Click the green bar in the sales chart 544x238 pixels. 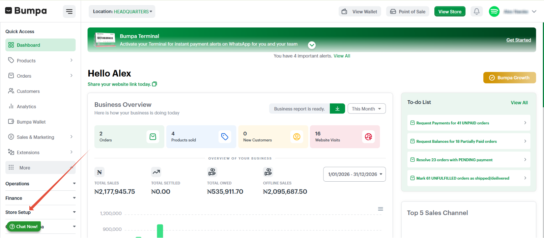(160, 231)
